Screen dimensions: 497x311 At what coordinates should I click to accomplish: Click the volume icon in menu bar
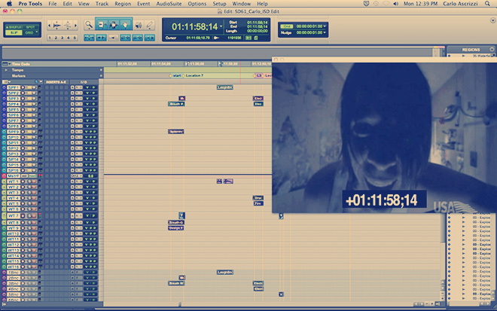point(395,4)
